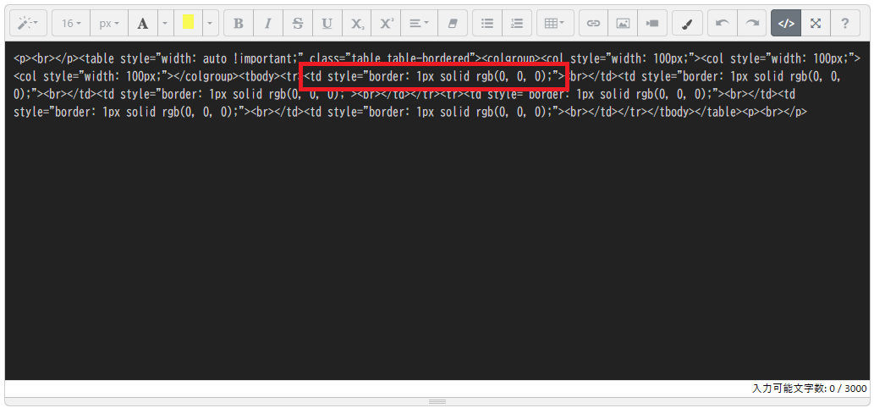Open the font color picker arrow
The image size is (874, 408).
(x=165, y=23)
